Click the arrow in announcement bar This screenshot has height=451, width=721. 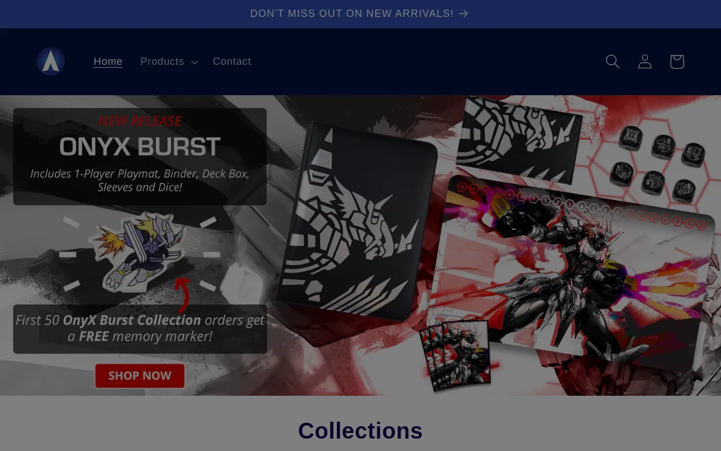(x=464, y=14)
